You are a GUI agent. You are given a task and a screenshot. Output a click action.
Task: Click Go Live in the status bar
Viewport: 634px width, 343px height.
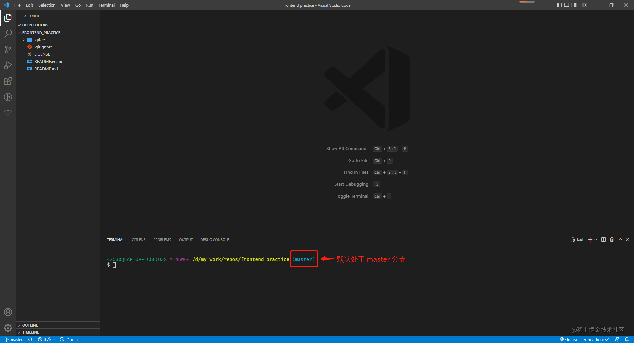569,339
